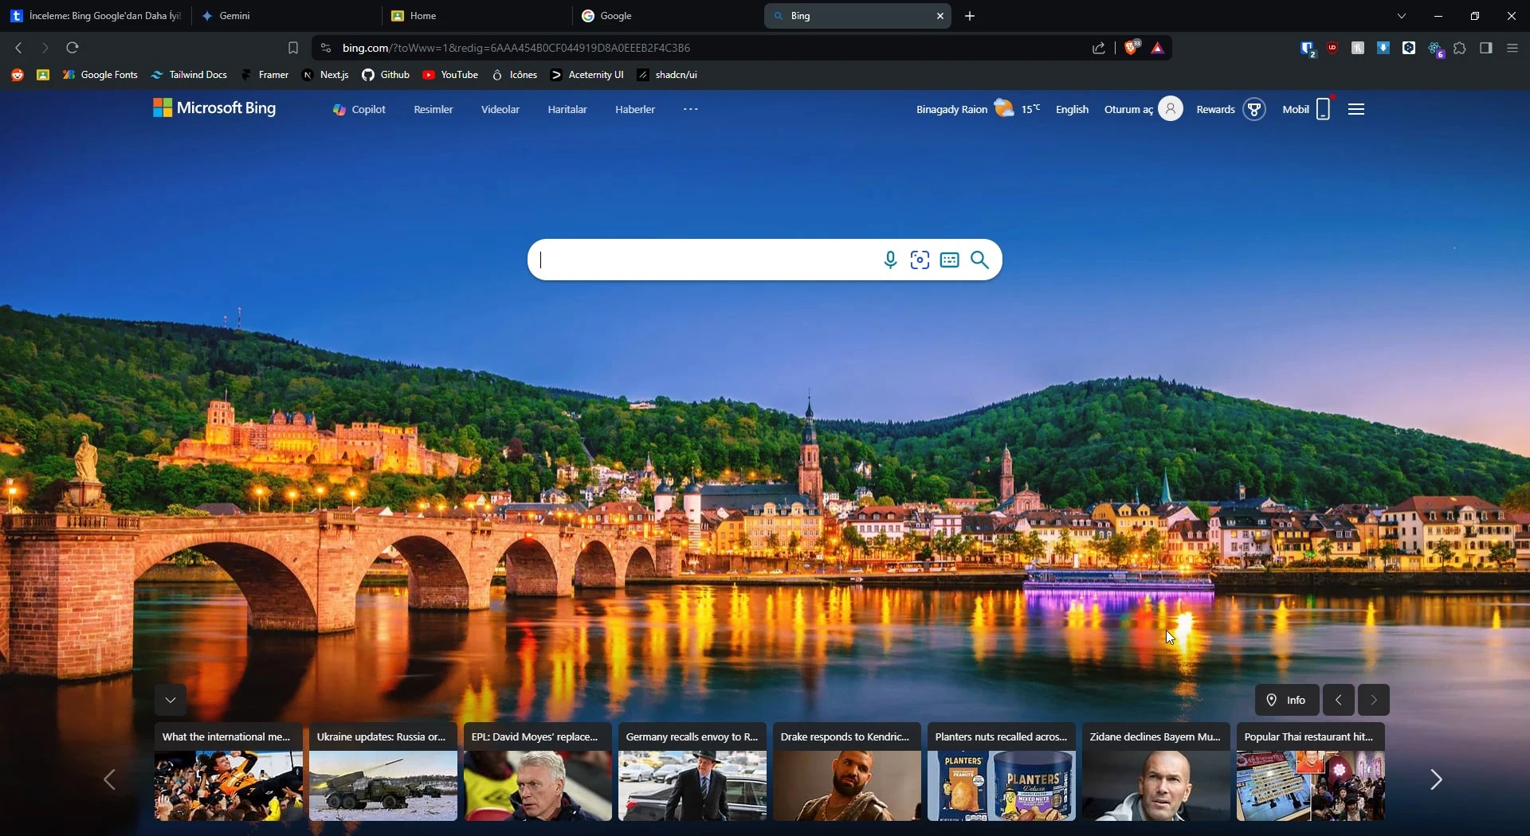Click the Brave Rewards triangle icon
Image resolution: width=1530 pixels, height=836 pixels.
(x=1159, y=49)
